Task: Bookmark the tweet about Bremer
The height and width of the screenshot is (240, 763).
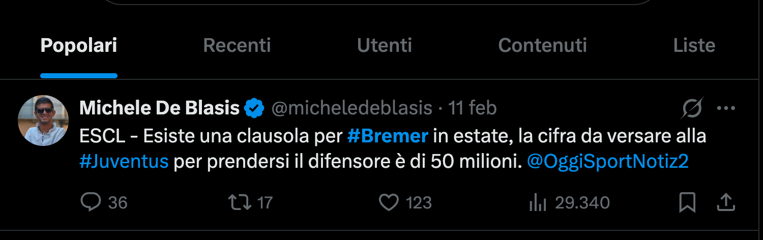Action: click(x=687, y=203)
